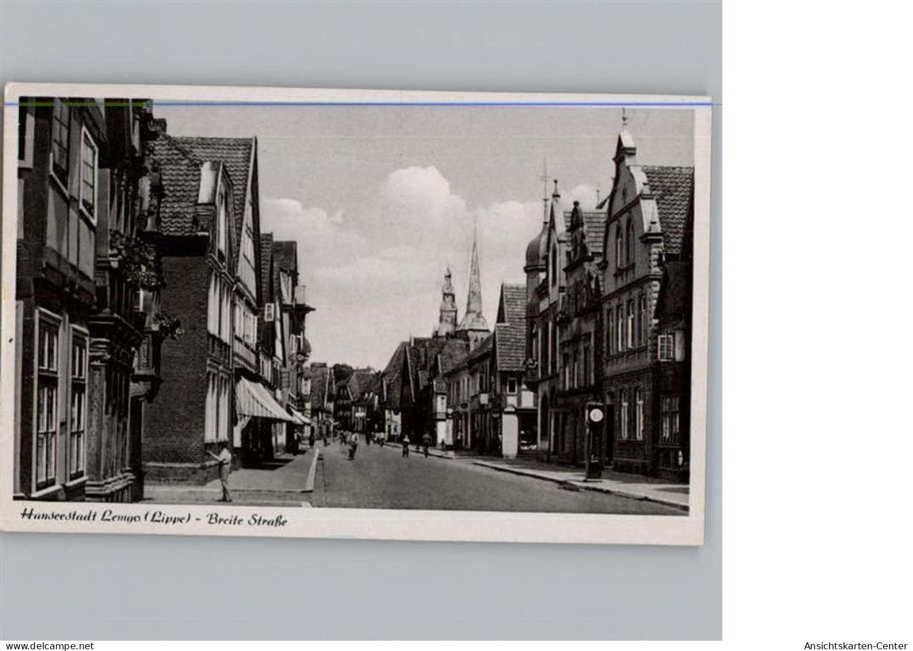The width and height of the screenshot is (913, 651).
Task: Click the striped shop awning on the left
Action: point(260,401)
